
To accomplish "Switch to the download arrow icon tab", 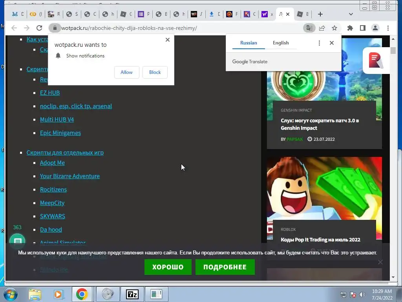I will click(214, 14).
